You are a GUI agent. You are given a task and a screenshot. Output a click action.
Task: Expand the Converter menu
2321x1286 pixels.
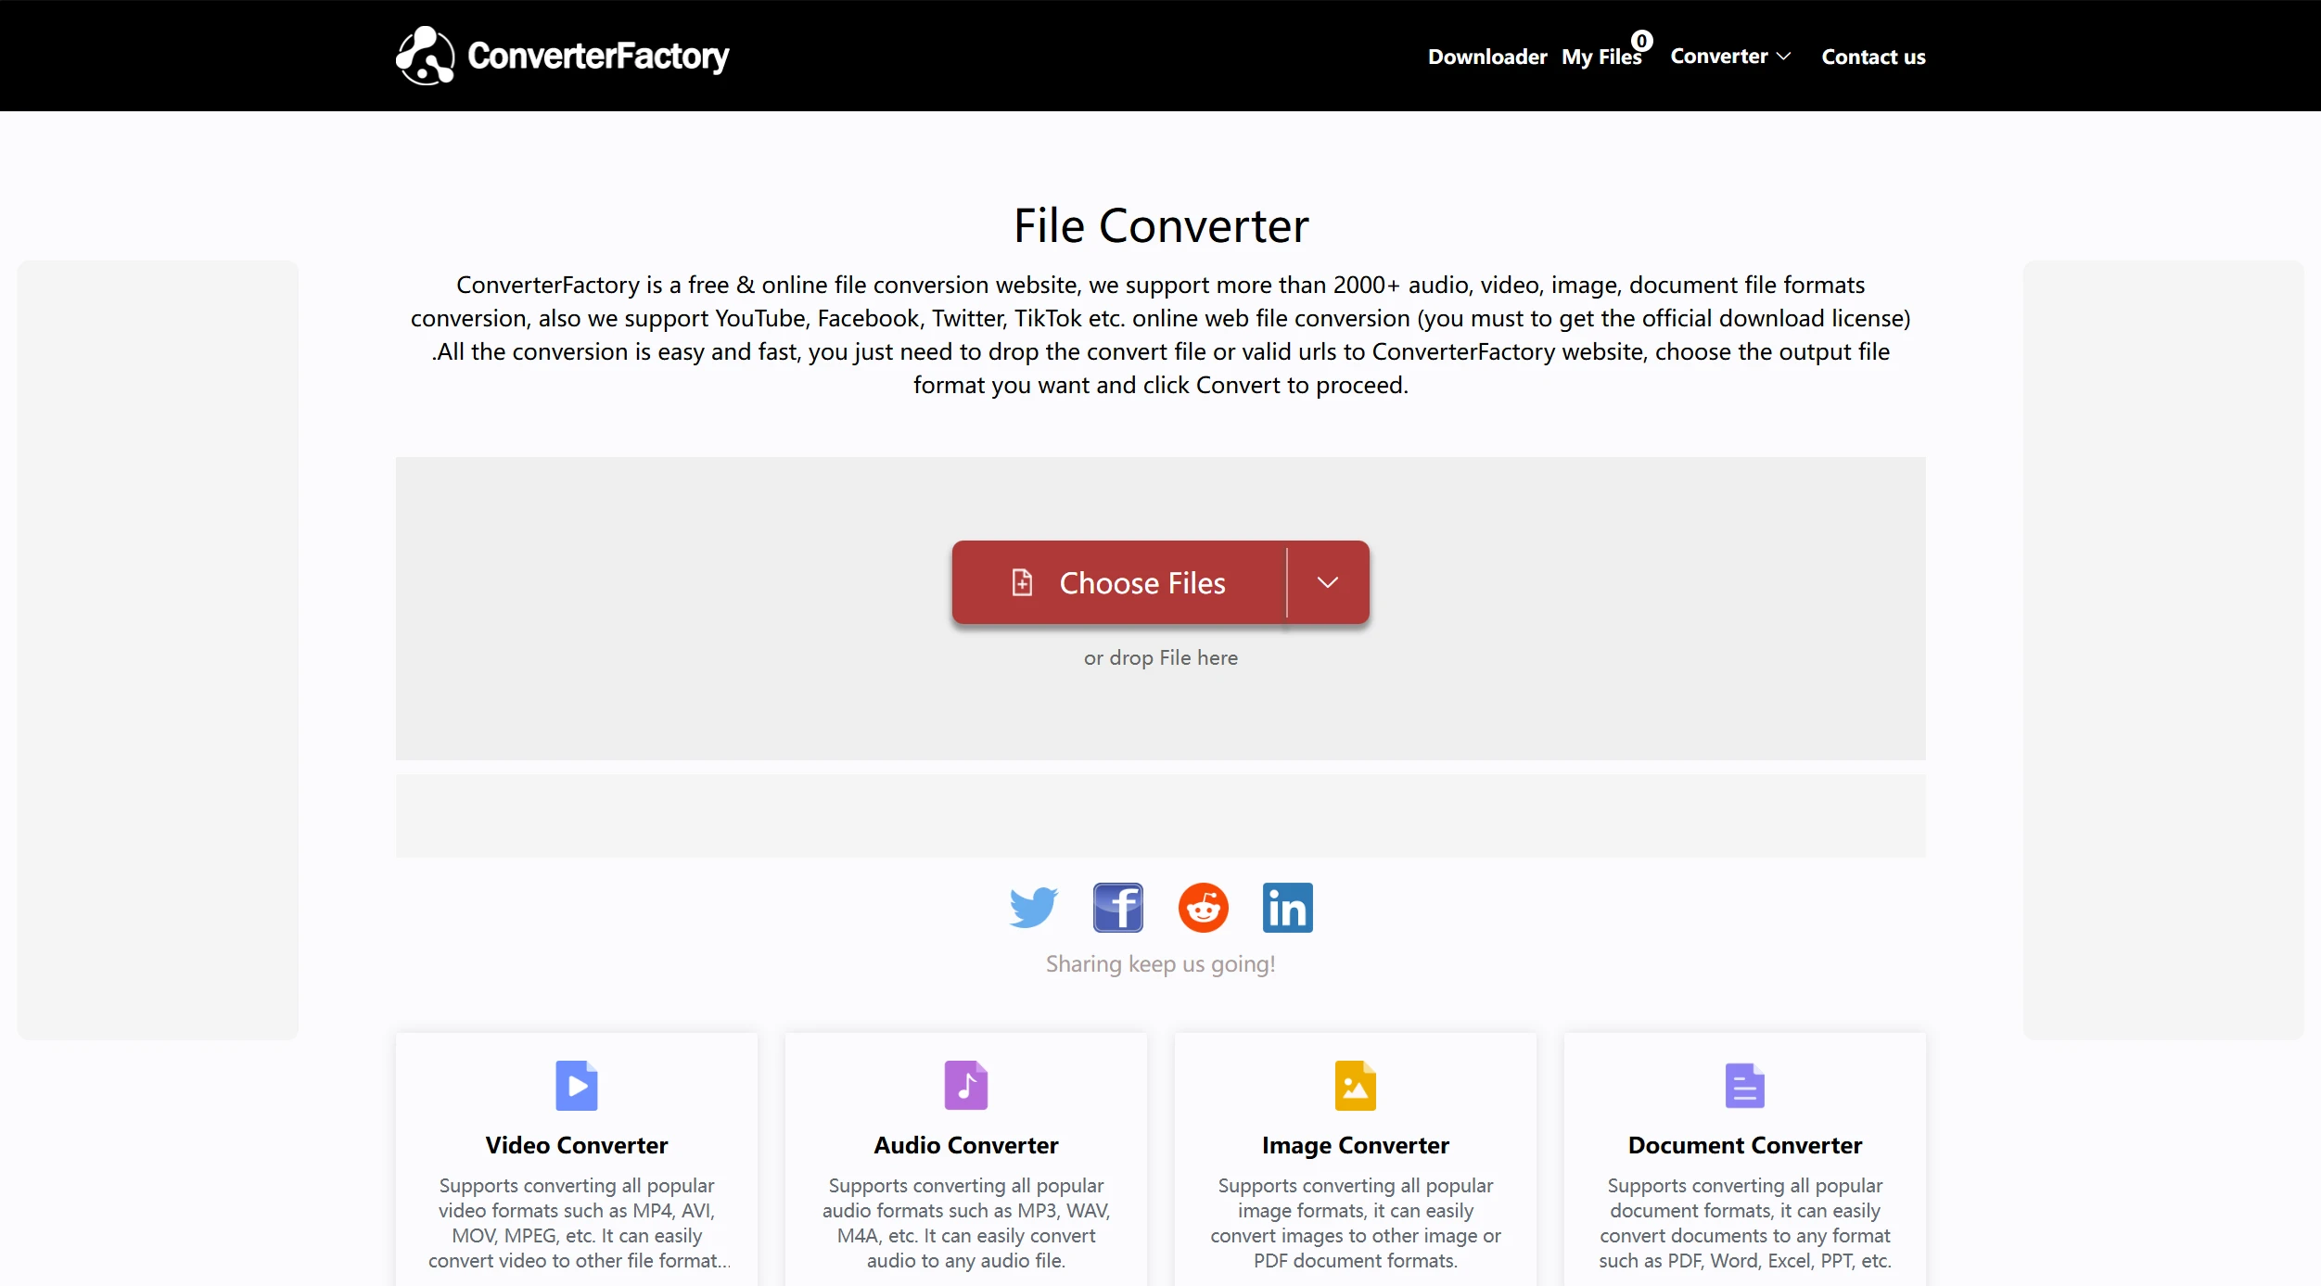1730,57
